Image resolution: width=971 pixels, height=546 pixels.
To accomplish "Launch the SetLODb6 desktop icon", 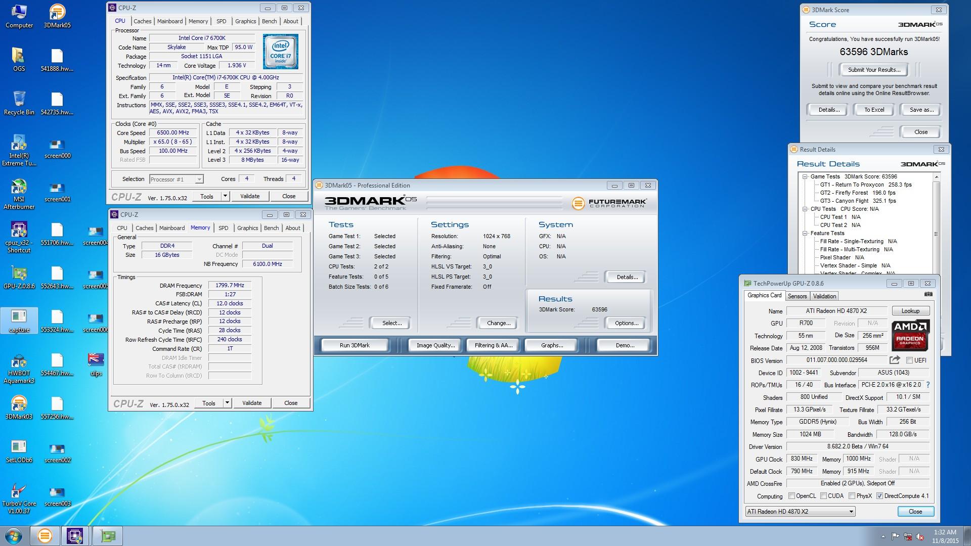I will coord(19,451).
